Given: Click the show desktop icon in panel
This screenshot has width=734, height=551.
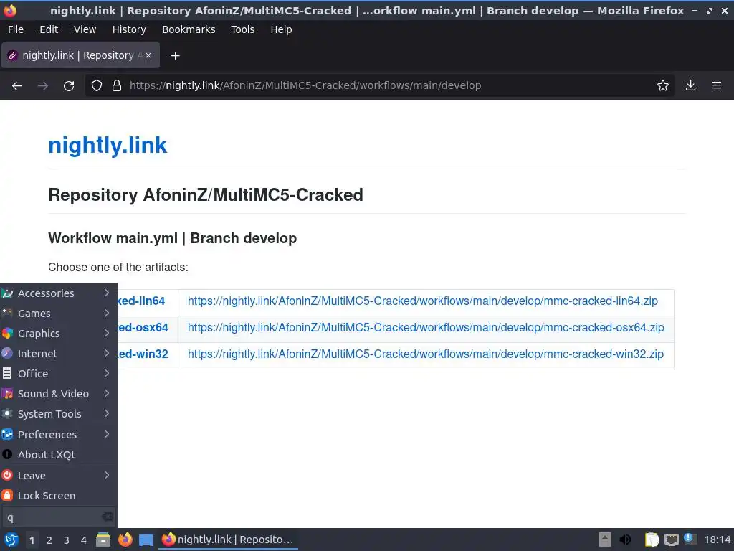Looking at the screenshot, I should (146, 540).
